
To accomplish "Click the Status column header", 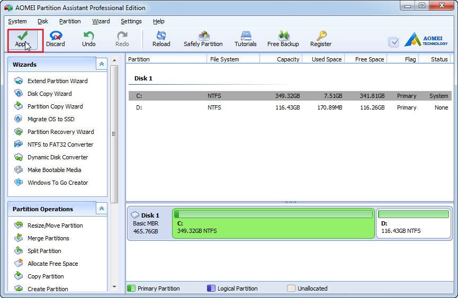I will (x=435, y=59).
